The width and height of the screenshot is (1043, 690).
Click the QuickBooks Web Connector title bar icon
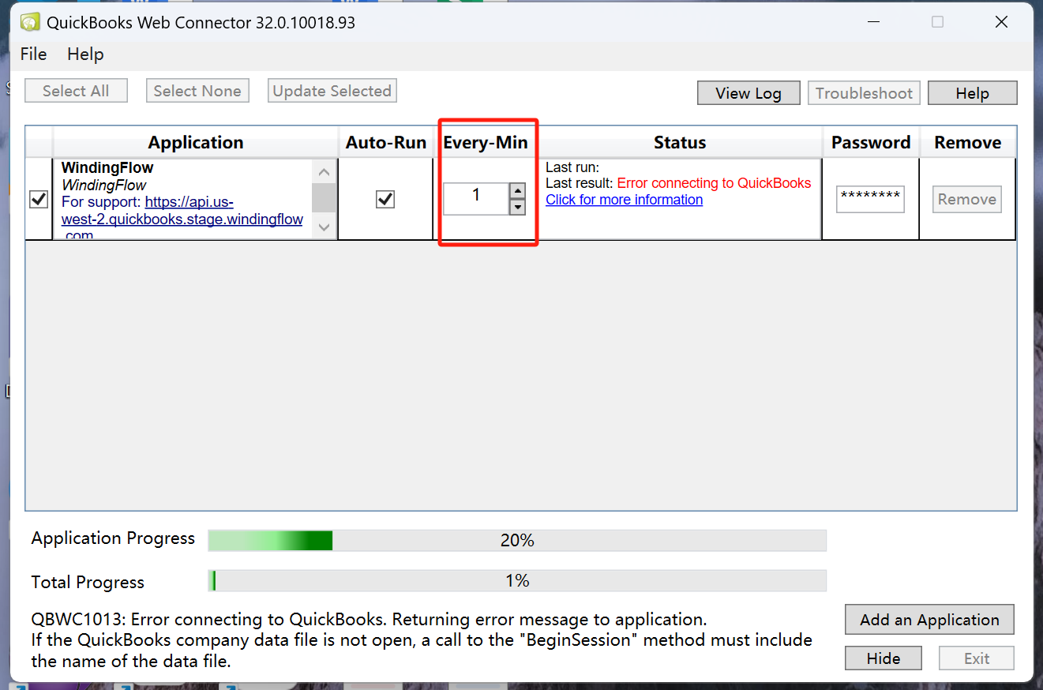click(30, 22)
